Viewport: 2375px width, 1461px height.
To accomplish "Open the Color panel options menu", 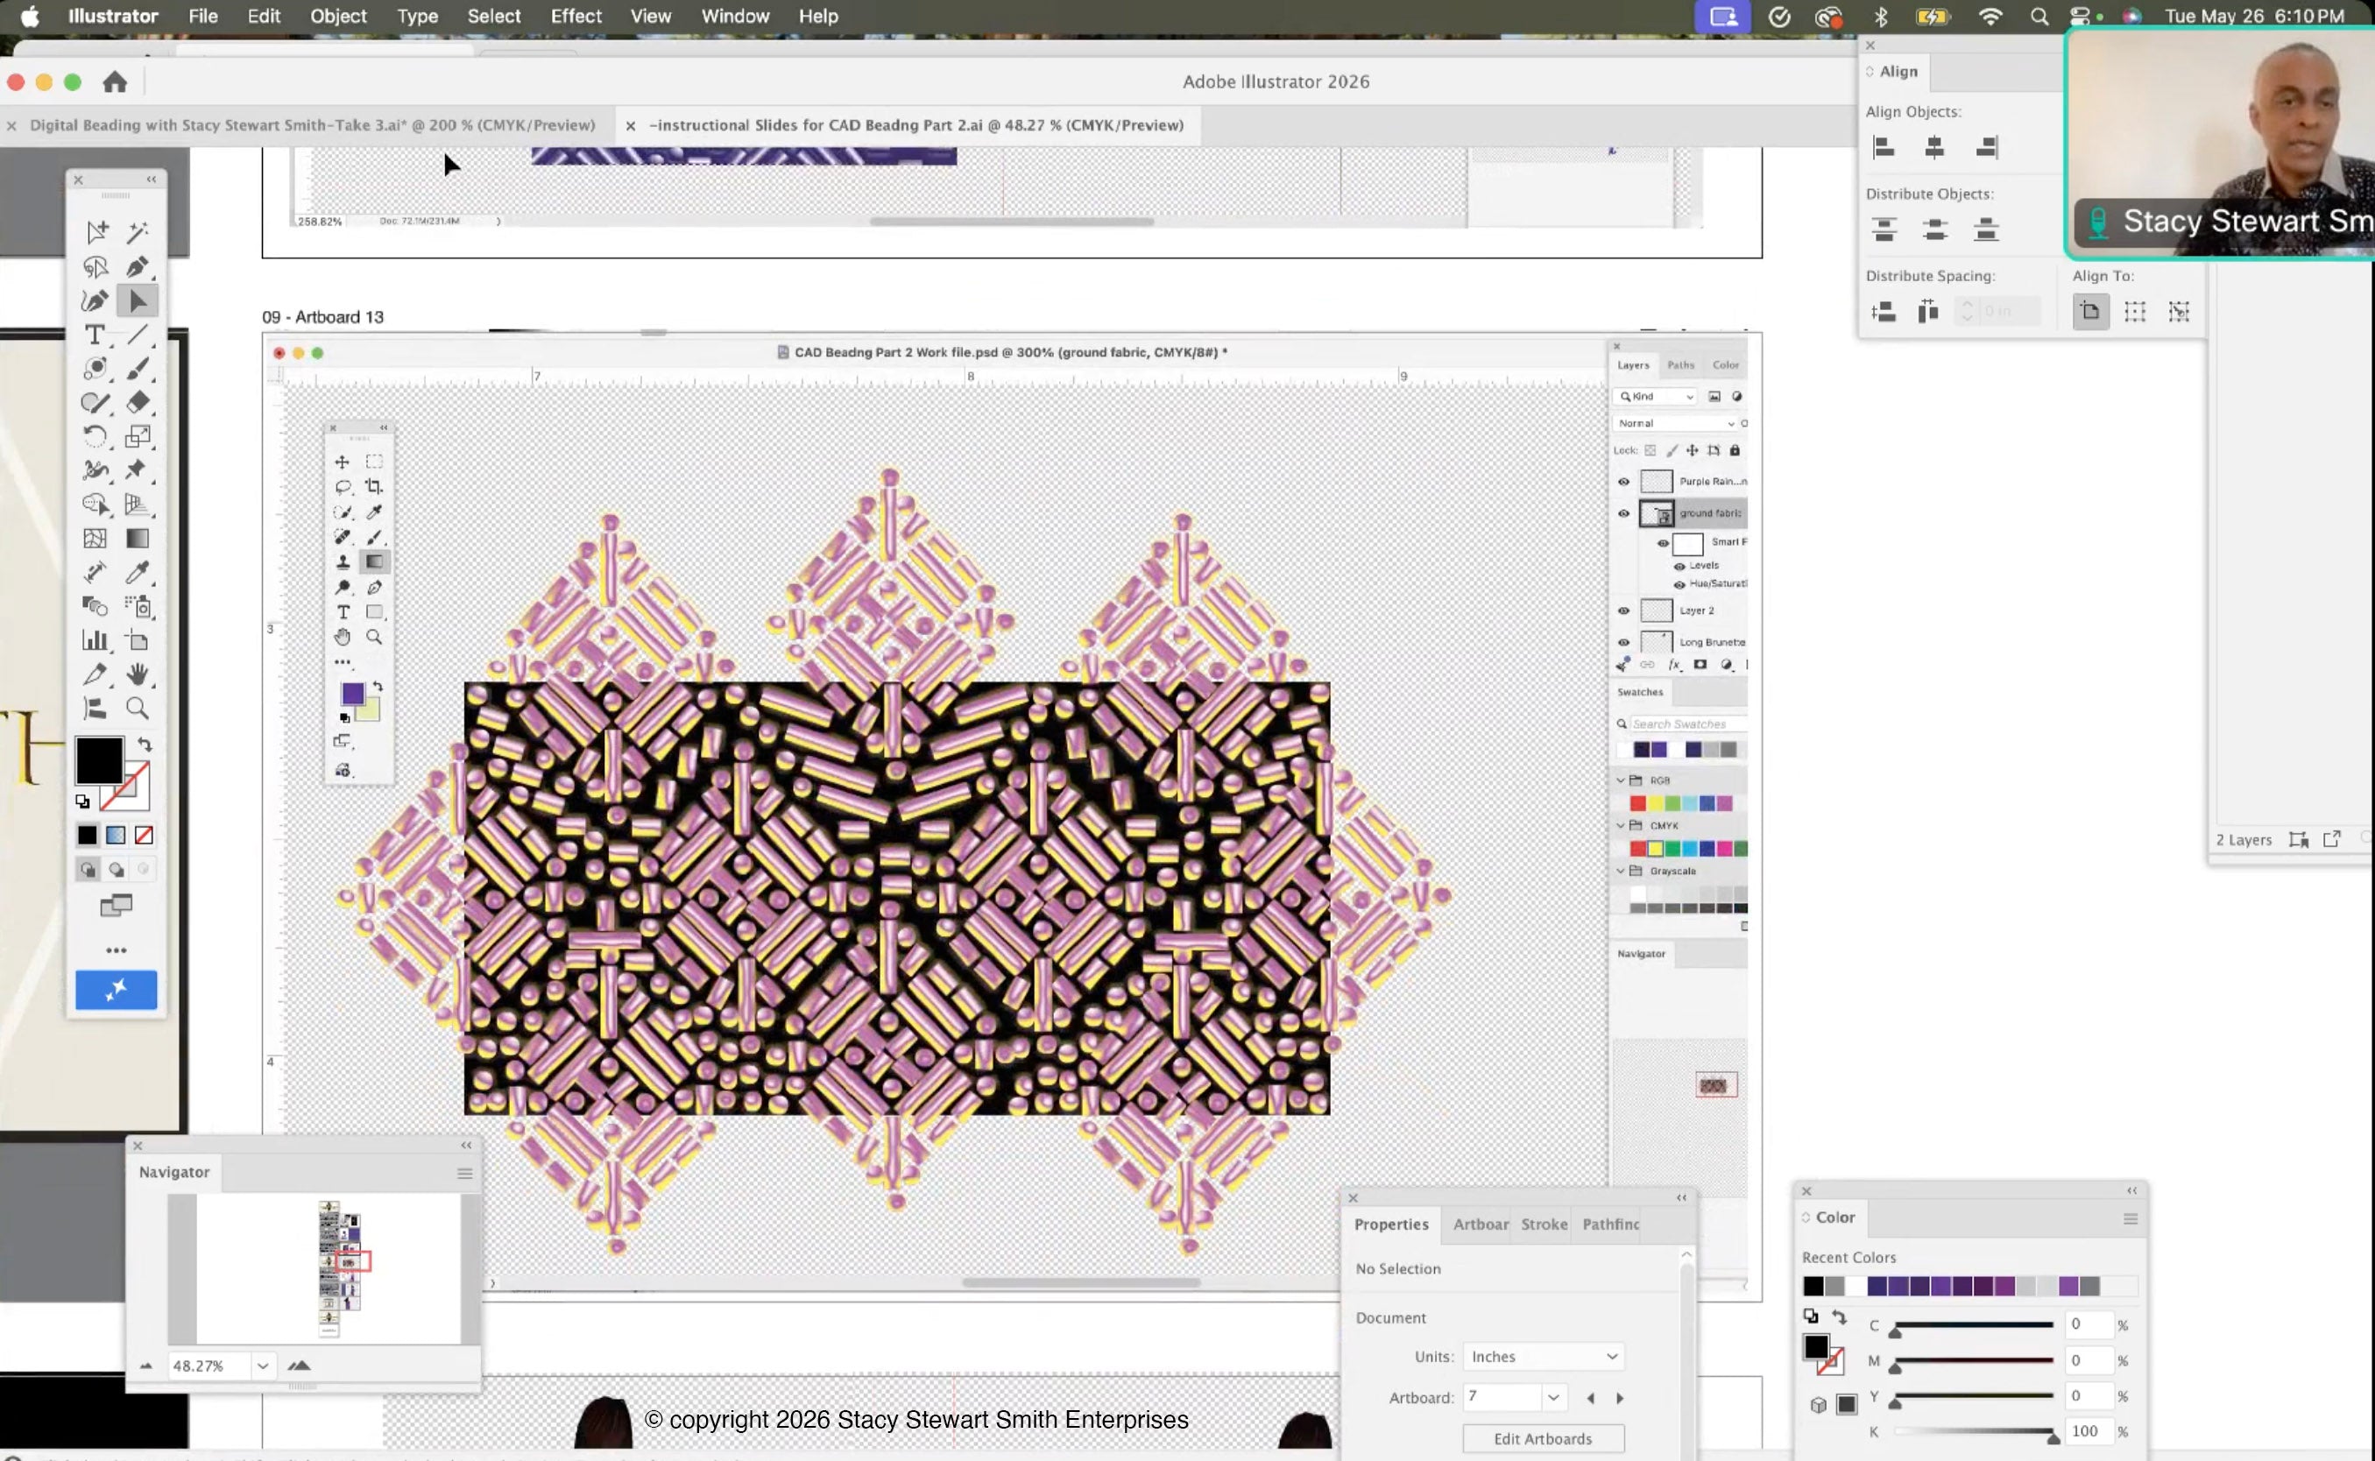I will 2130,1218.
